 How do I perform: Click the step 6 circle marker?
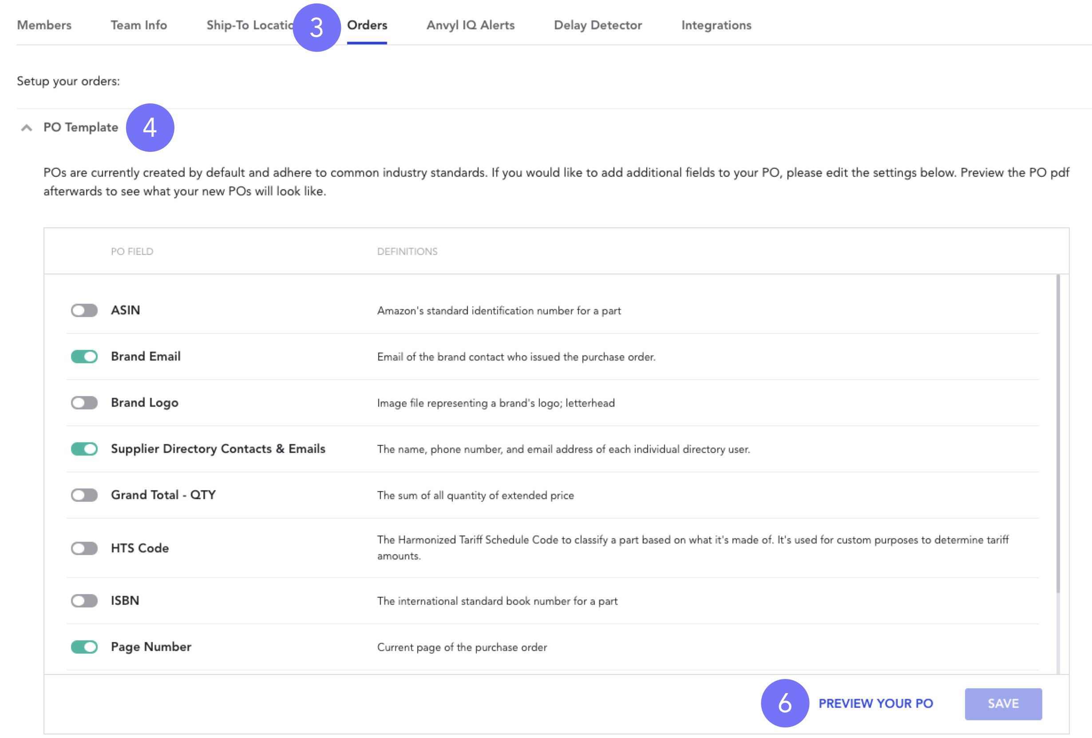pos(785,703)
